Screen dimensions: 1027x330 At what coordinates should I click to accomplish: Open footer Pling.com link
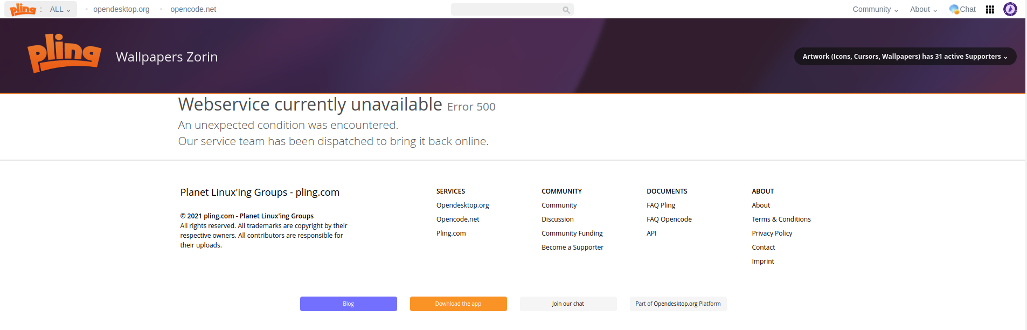pos(451,233)
